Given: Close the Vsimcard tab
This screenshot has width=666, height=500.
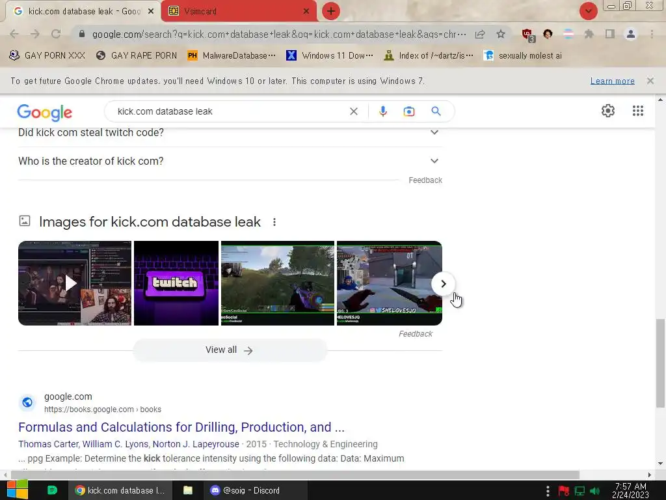Looking at the screenshot, I should pos(306,11).
